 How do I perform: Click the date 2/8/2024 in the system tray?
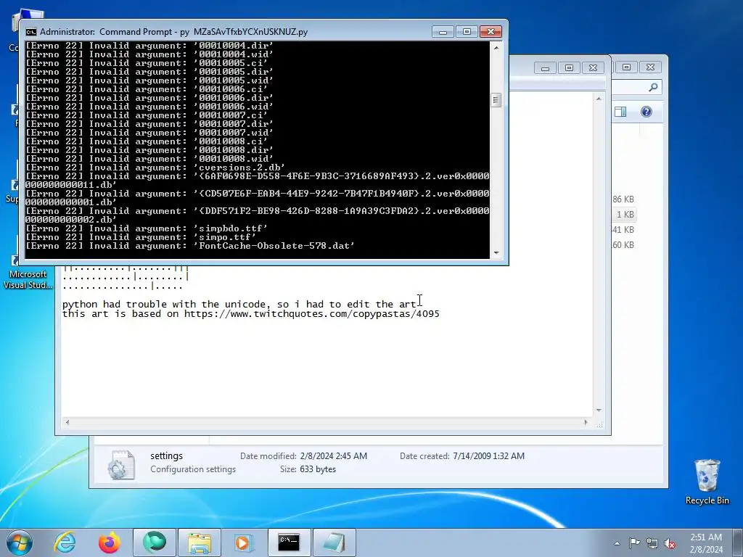tap(706, 550)
